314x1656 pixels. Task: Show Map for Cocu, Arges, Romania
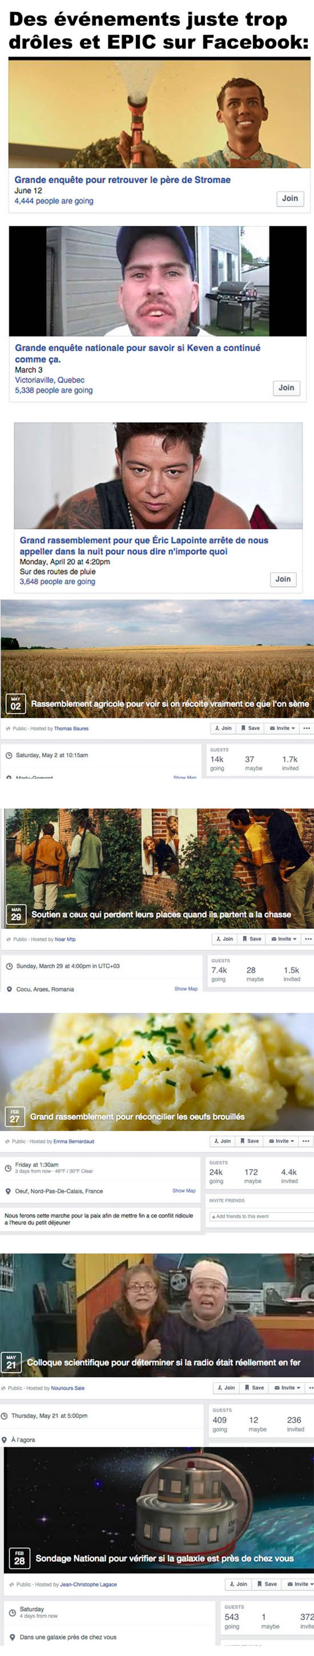coord(186,989)
